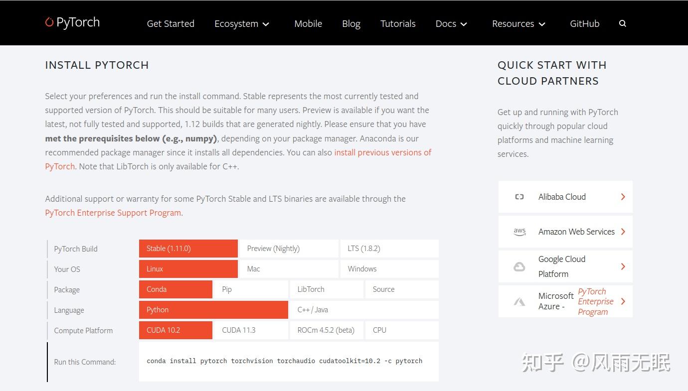Open the Resources dropdown menu

tap(518, 23)
